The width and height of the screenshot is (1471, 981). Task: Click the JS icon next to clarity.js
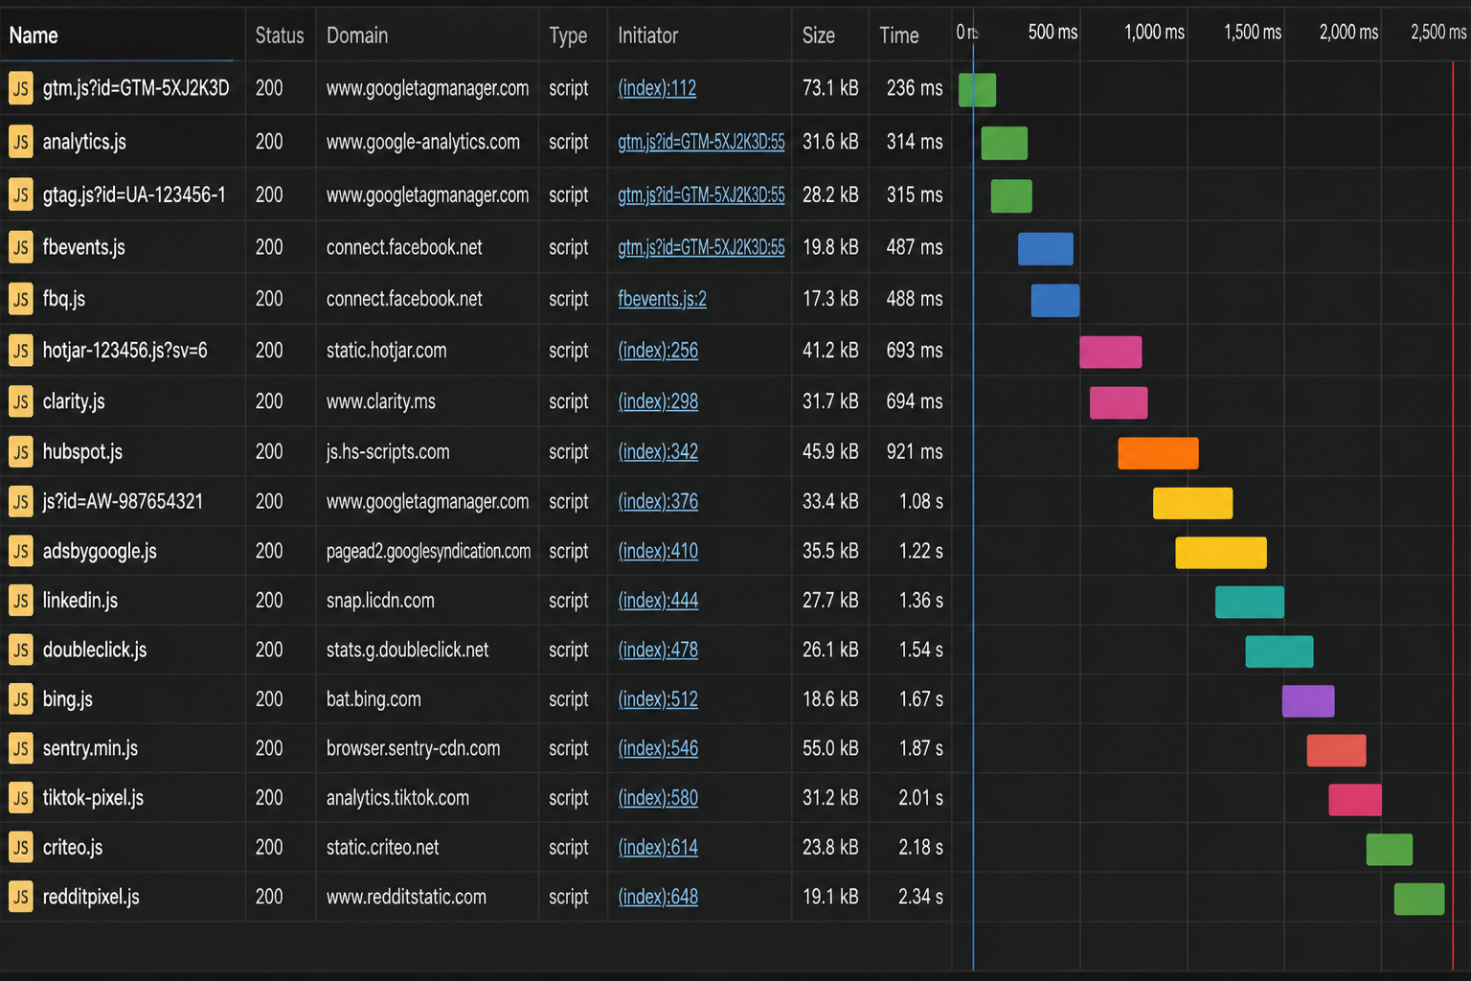pos(20,401)
